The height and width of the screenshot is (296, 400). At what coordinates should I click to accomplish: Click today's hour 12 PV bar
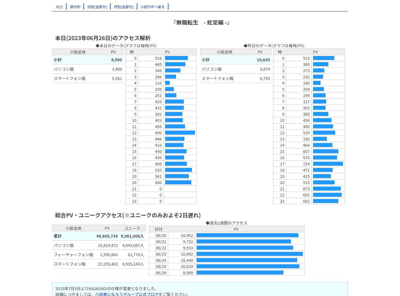pos(180,133)
